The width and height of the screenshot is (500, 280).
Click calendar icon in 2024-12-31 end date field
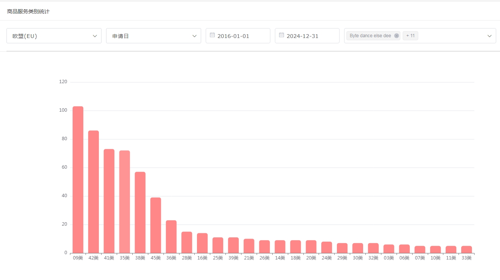click(281, 35)
